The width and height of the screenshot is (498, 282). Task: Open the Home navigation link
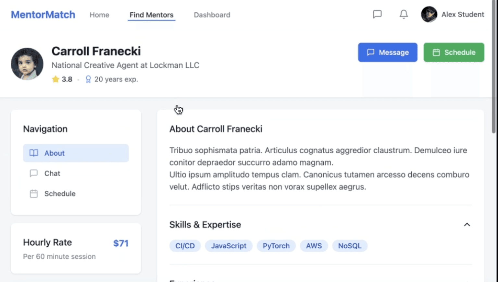[99, 15]
